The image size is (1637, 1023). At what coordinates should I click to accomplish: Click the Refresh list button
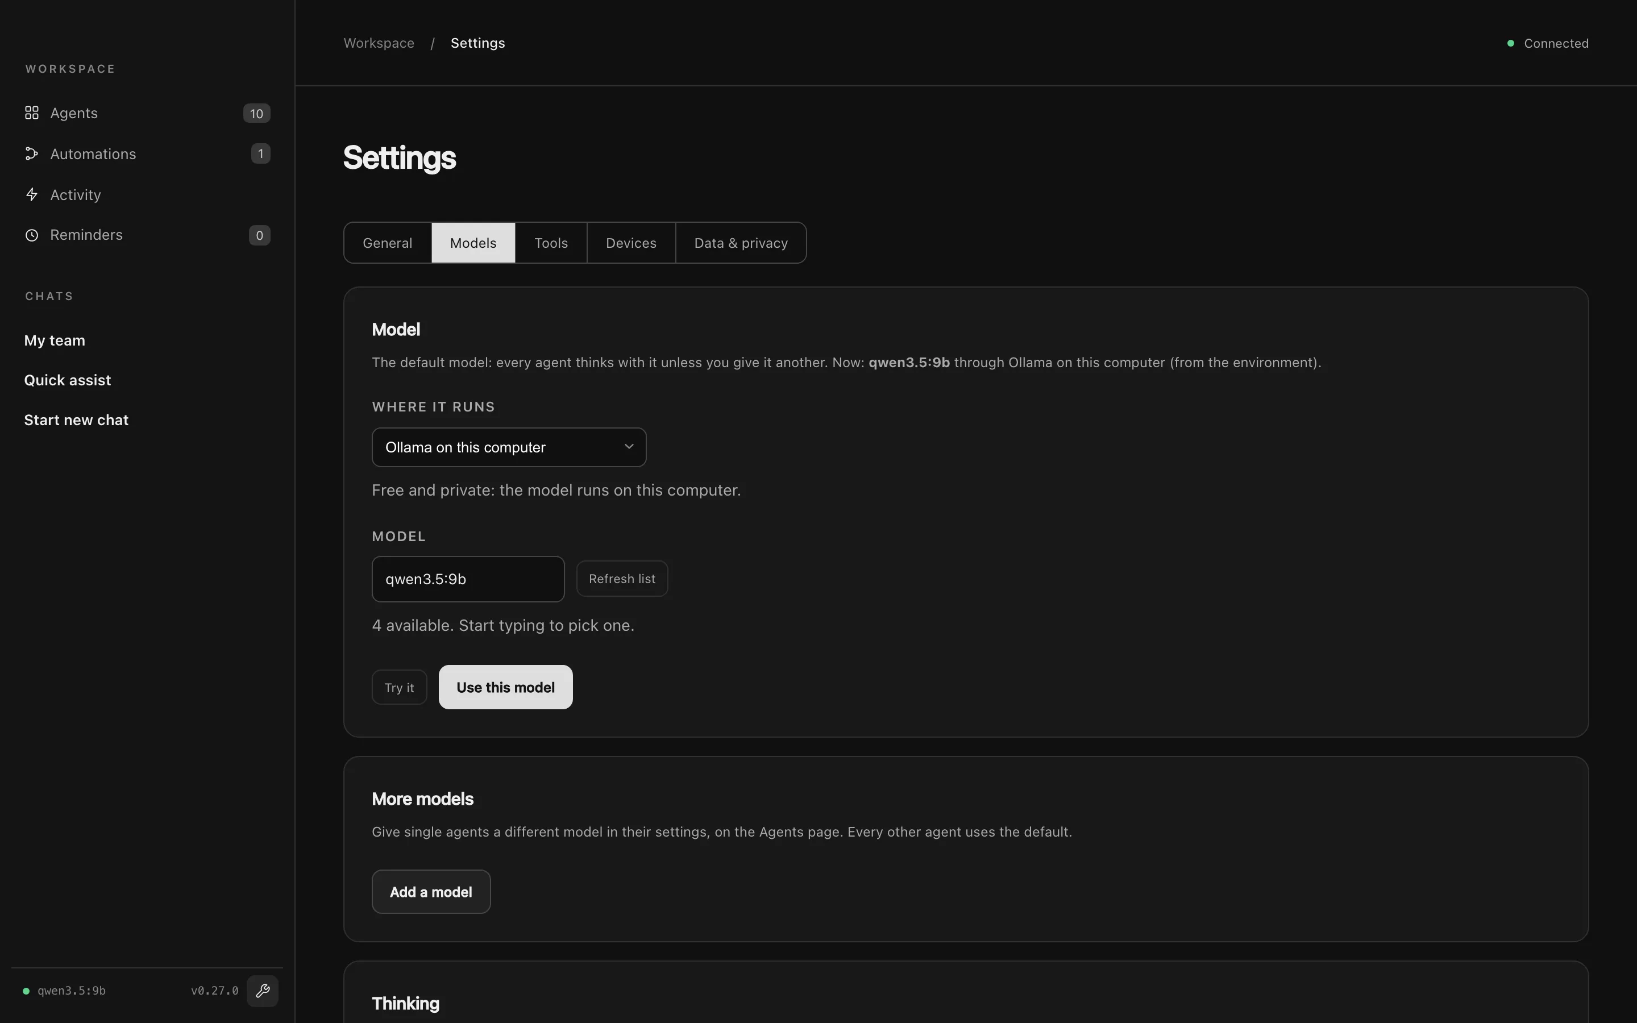coord(622,579)
